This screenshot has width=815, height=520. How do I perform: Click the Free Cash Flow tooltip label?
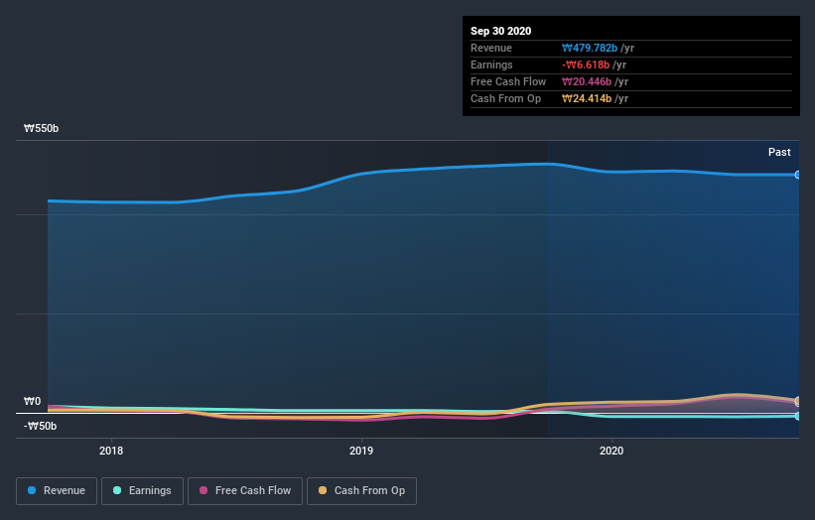coord(508,81)
